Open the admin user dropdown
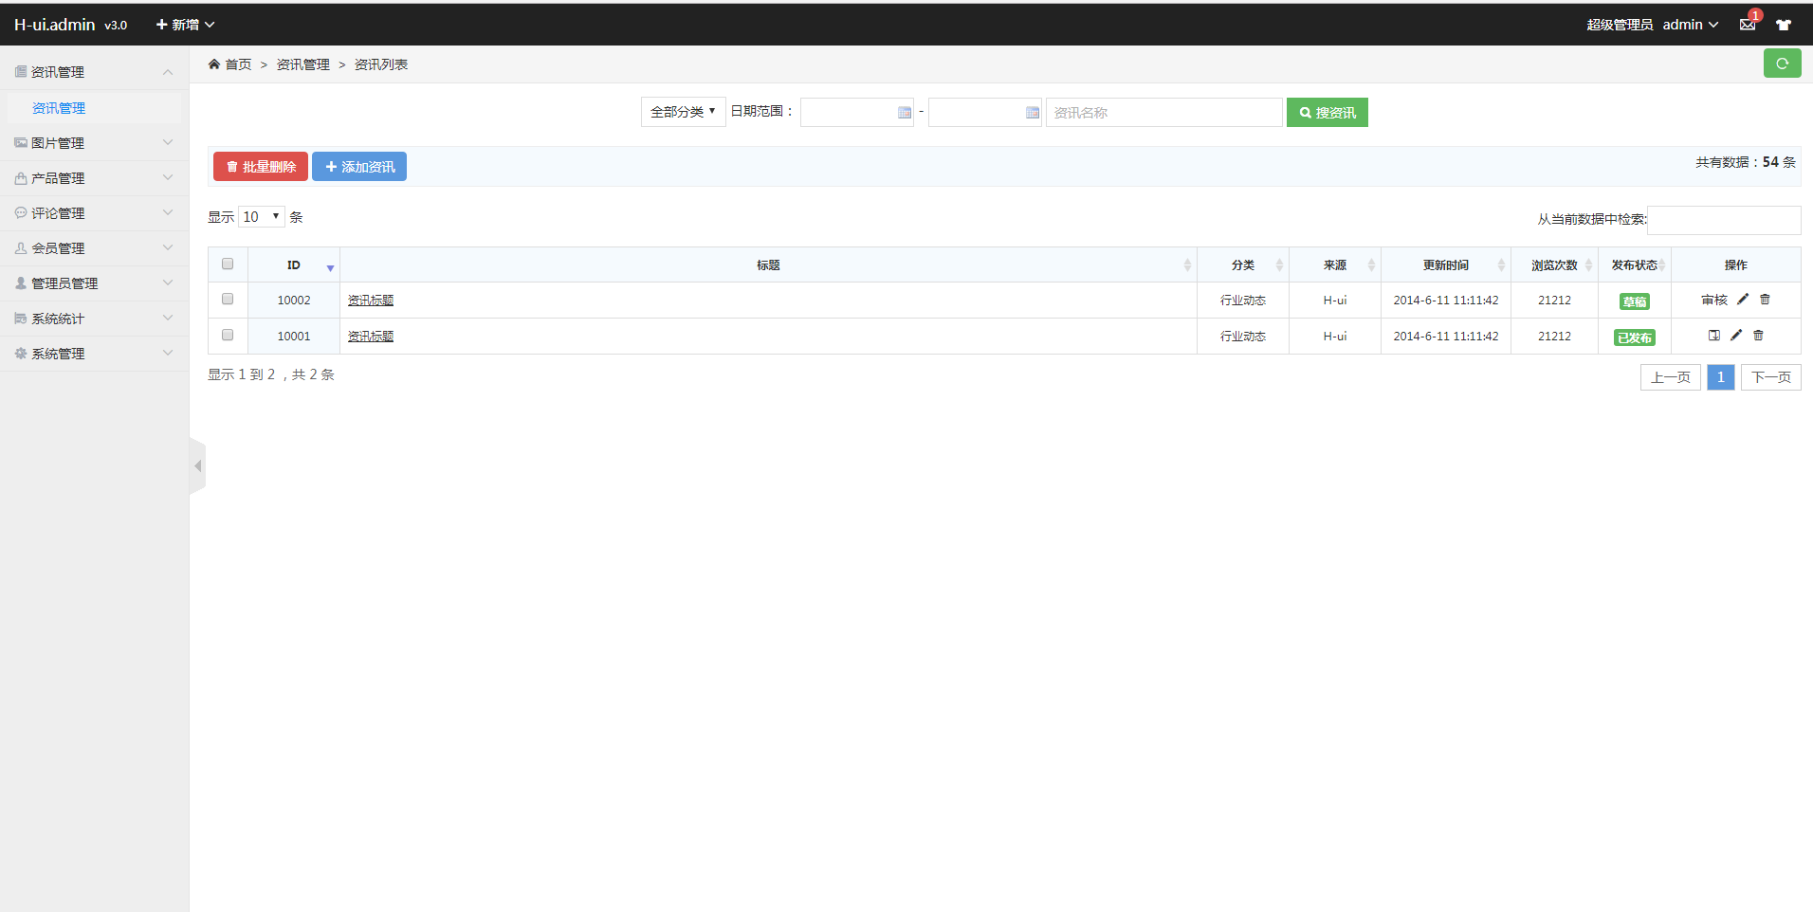Image resolution: width=1813 pixels, height=912 pixels. tap(1691, 25)
